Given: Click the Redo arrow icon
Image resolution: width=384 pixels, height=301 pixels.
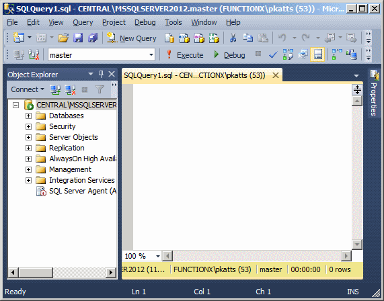Looking at the screenshot, I should (306, 38).
